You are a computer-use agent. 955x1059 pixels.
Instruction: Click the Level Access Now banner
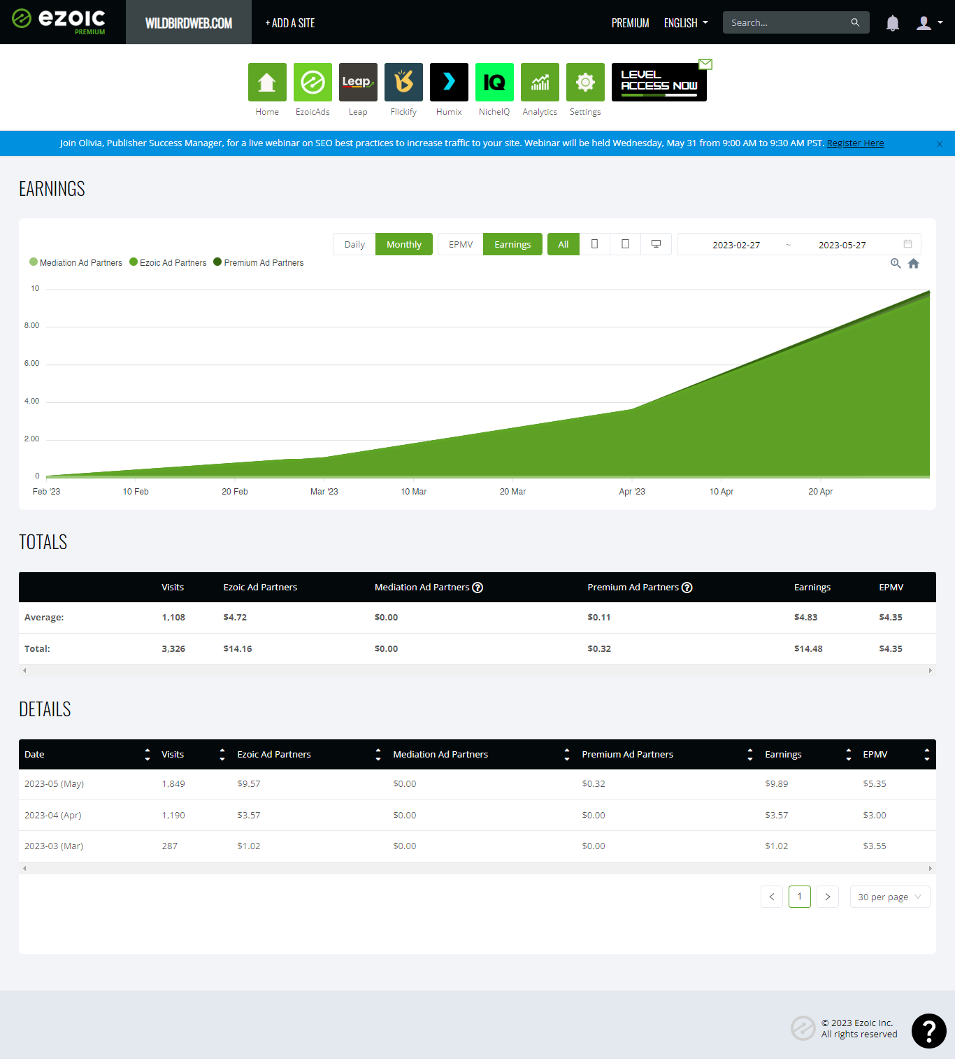659,82
